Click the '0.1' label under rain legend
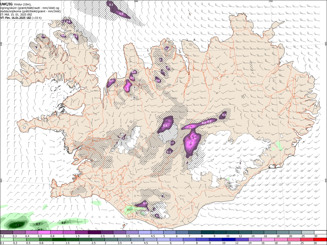Screen dimensions: 327x245 coord(2,243)
